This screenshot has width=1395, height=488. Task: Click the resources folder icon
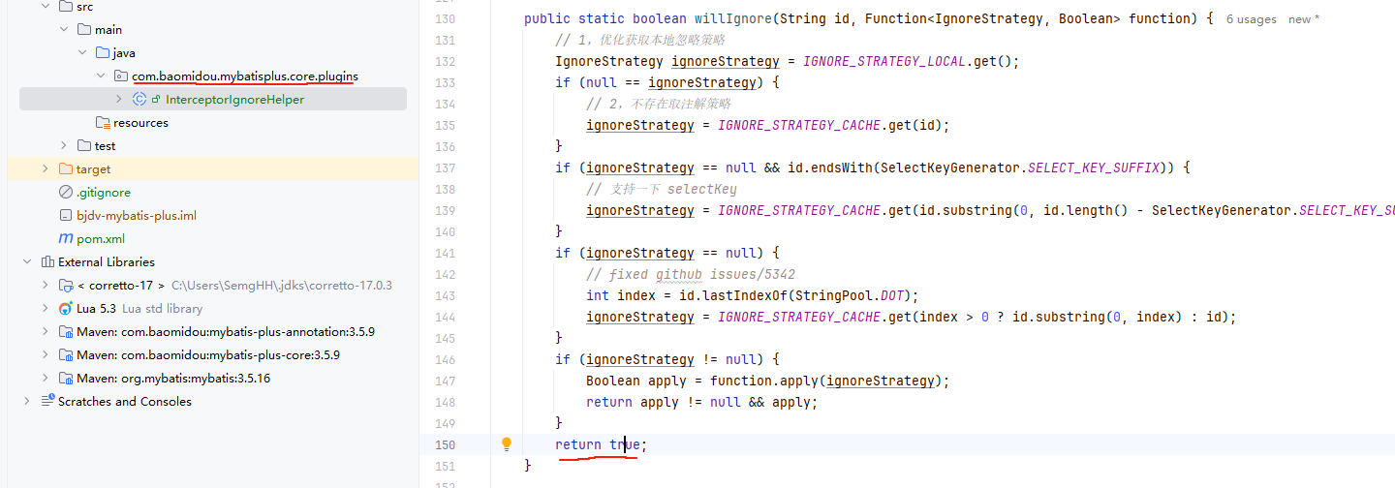(x=103, y=122)
